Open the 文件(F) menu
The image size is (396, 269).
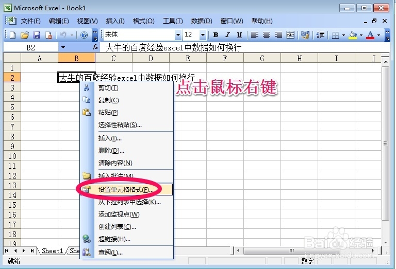(30, 21)
